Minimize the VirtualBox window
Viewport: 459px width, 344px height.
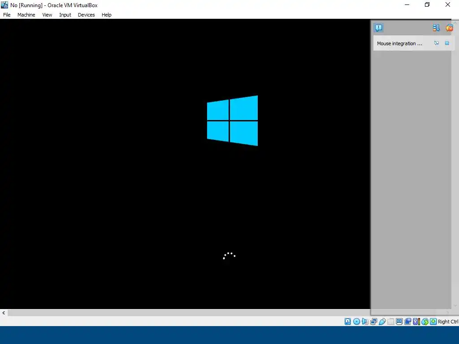pos(407,4)
